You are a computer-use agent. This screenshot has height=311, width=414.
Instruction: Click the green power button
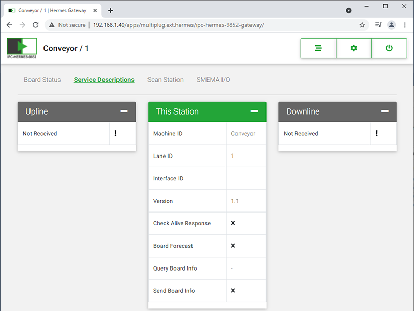389,48
